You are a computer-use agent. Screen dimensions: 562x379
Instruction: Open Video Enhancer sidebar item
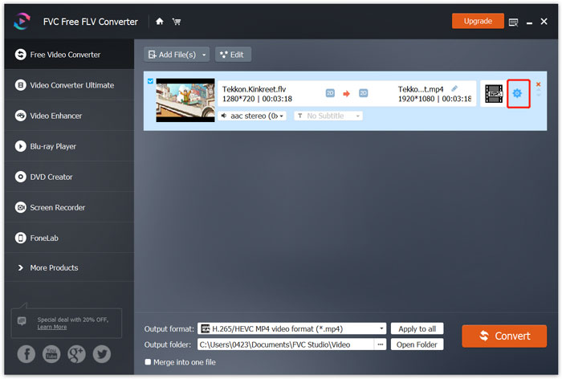click(x=69, y=116)
